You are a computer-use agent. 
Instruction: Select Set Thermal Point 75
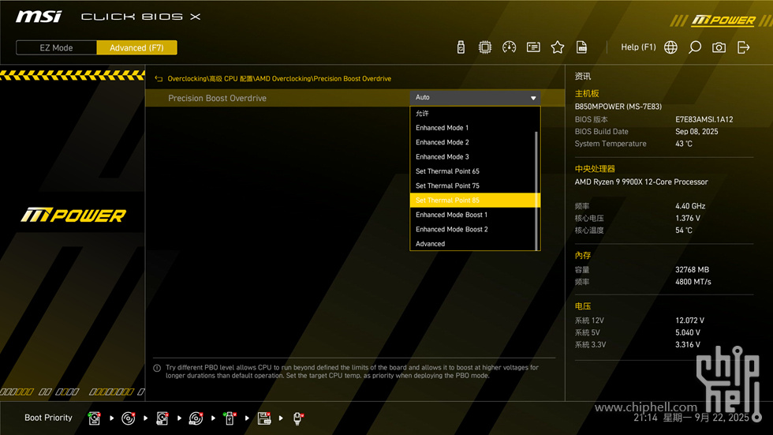(x=472, y=186)
